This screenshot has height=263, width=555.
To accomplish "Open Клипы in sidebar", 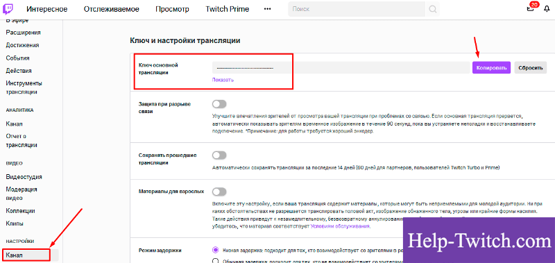I will (x=15, y=223).
